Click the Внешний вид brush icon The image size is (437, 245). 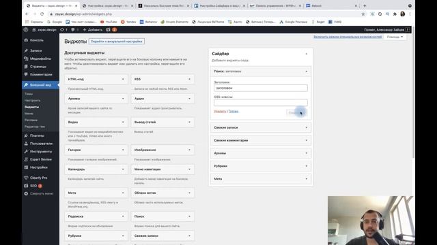tap(26, 85)
